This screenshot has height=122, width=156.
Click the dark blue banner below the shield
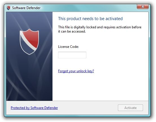point(29,78)
